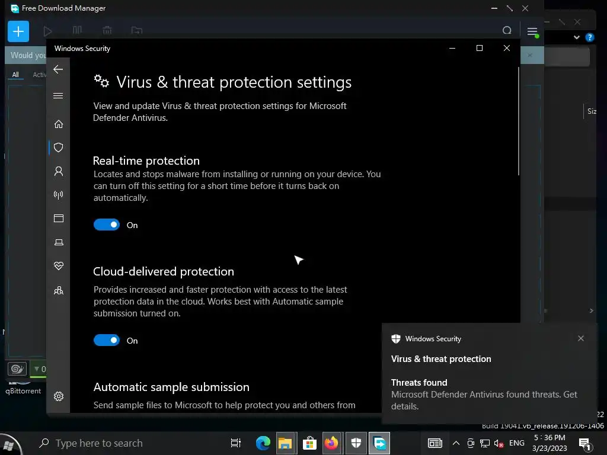The width and height of the screenshot is (607, 455).
Task: Click ENG language indicator
Action: coord(517,443)
